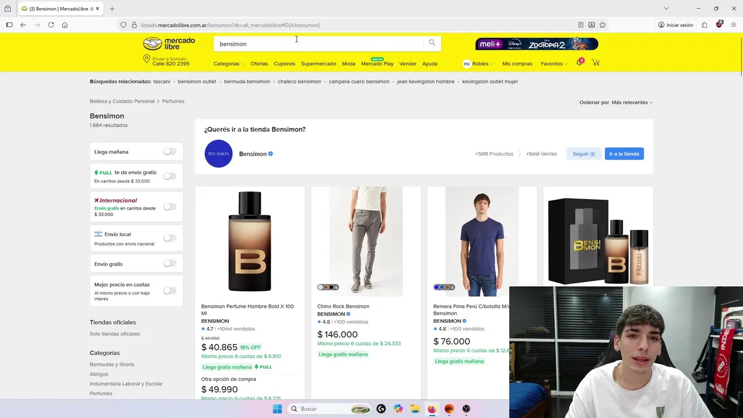Open the Robles account dropdown
Image resolution: width=743 pixels, height=418 pixels.
click(478, 64)
